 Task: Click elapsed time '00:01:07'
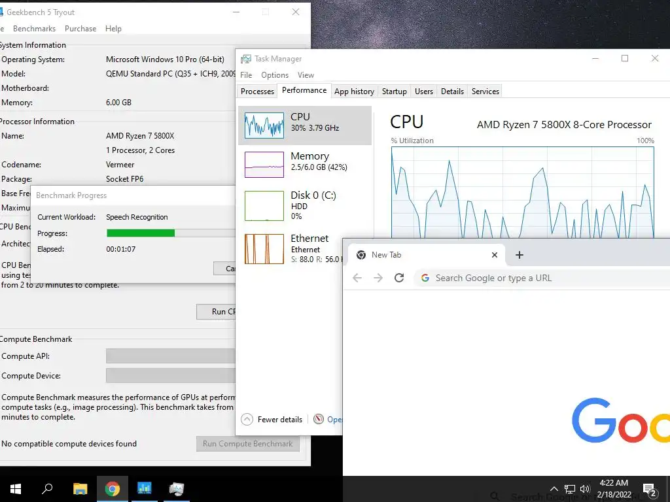tap(121, 249)
